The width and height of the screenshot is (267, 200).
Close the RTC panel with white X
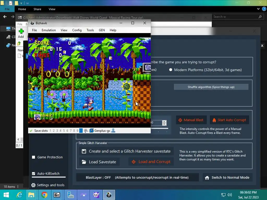click(x=262, y=46)
